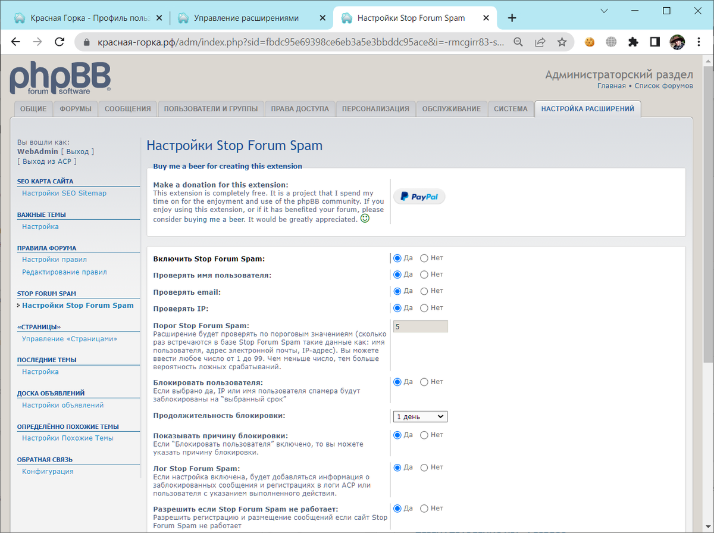Click the browser forward arrow

(x=37, y=42)
